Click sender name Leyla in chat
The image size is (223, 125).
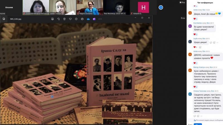[x=195, y=39]
